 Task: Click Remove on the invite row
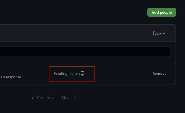coord(159,74)
